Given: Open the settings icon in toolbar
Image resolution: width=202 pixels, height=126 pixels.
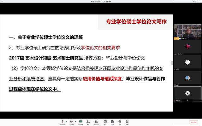Looking at the screenshot, I should point(127,121).
